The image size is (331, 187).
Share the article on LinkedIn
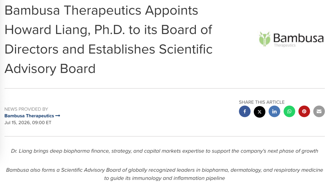pyautogui.click(x=274, y=112)
